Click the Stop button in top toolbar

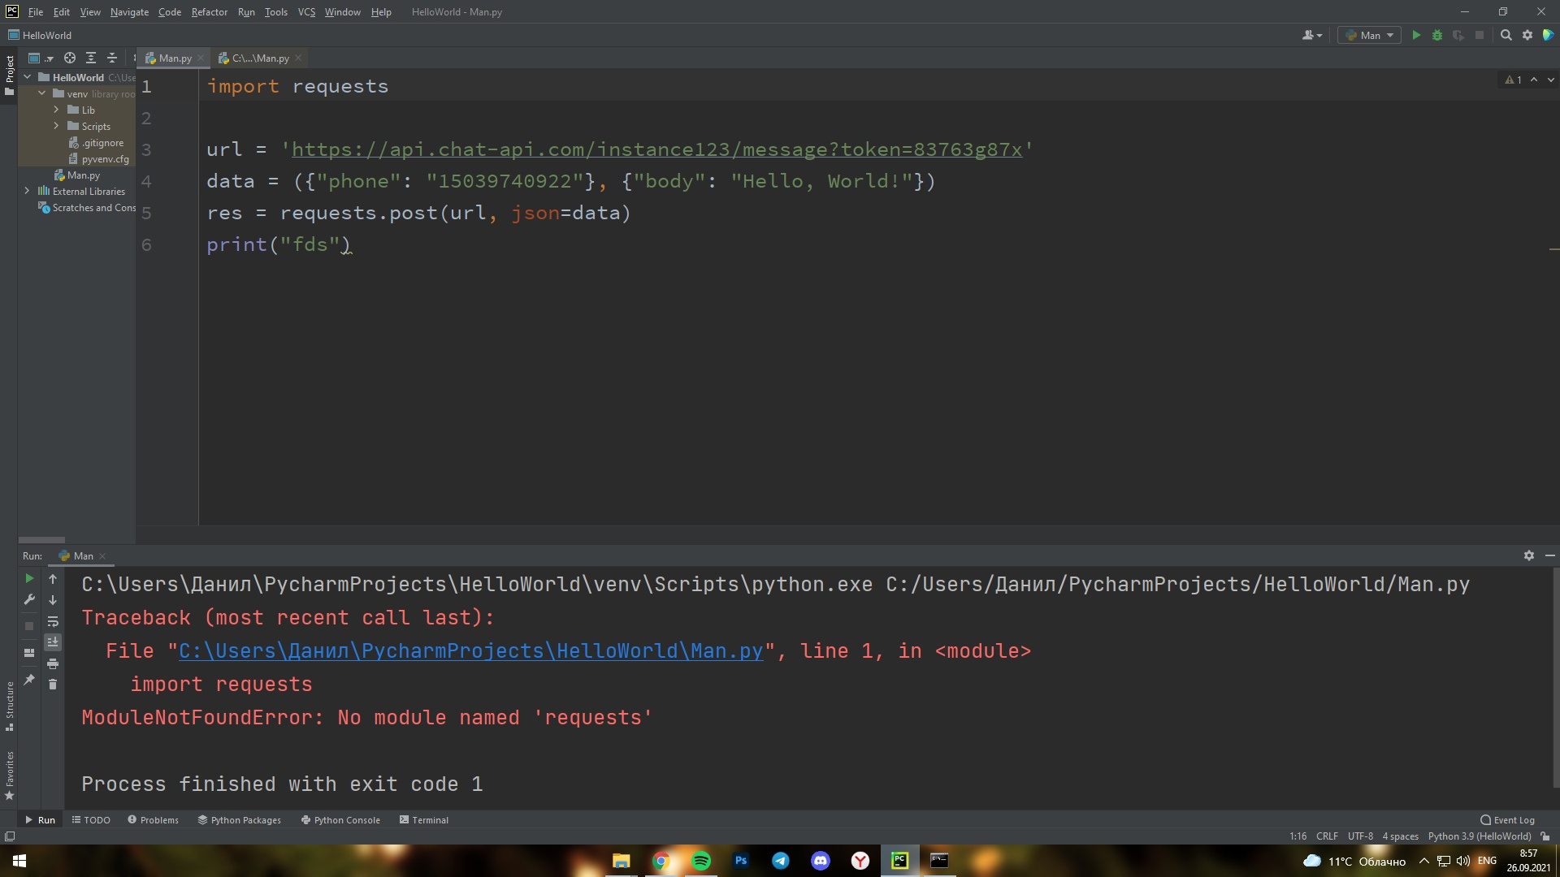pyautogui.click(x=1480, y=35)
